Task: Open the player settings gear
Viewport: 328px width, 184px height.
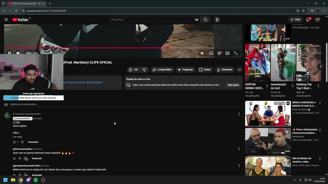Action: click(x=219, y=53)
